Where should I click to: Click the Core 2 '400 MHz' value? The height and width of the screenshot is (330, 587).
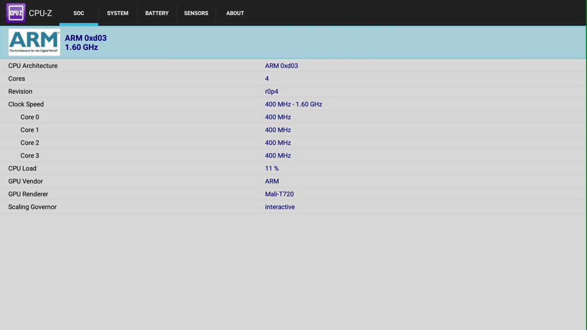278,143
